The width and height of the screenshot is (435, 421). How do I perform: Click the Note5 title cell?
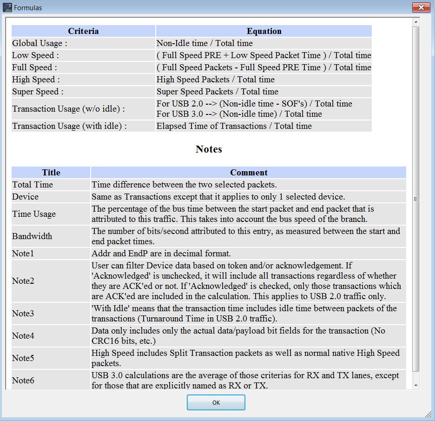pyautogui.click(x=51, y=358)
